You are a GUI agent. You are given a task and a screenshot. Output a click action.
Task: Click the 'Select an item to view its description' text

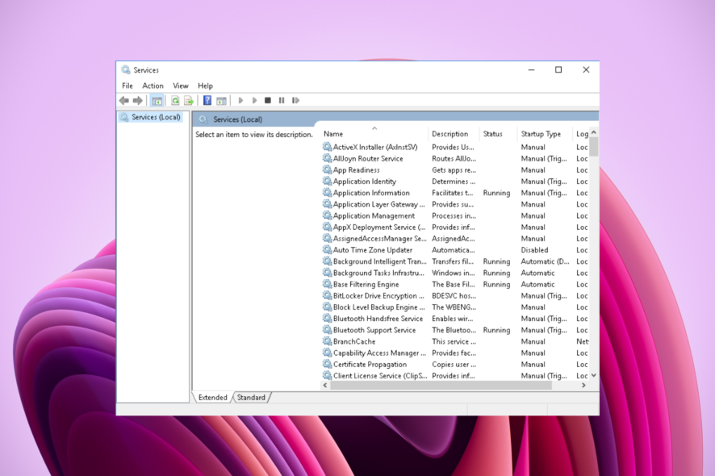tap(254, 135)
